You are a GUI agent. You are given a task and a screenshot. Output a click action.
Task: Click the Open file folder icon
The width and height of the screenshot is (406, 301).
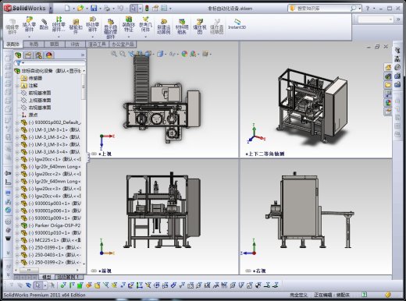(80, 8)
